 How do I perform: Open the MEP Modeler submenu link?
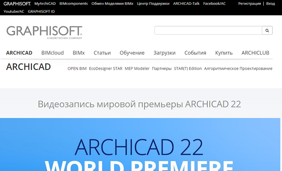tap(137, 69)
